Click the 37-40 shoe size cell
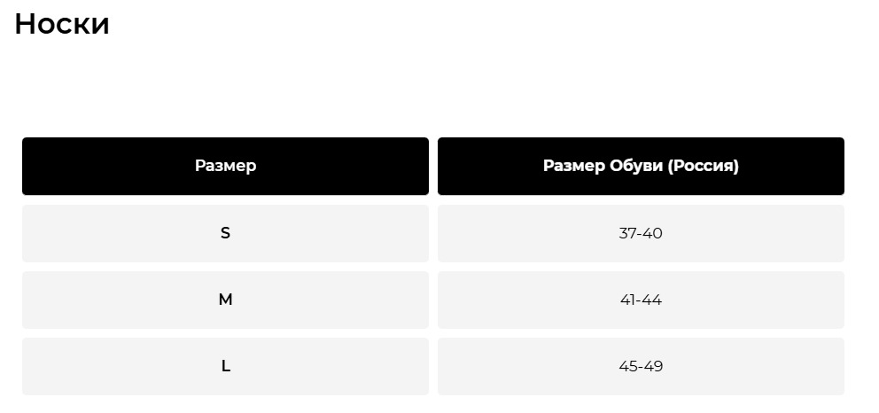The image size is (879, 413). pyautogui.click(x=641, y=233)
